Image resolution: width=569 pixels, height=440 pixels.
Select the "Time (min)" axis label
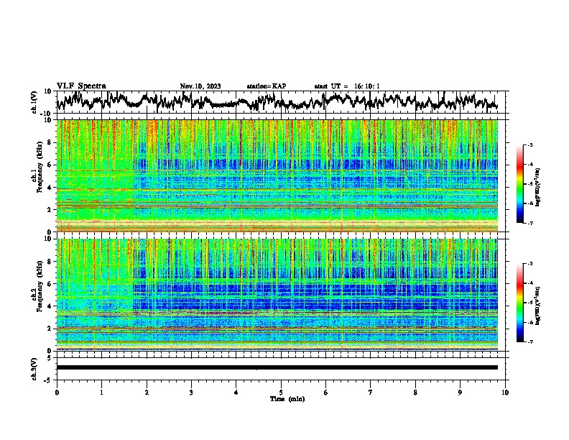tap(287, 399)
